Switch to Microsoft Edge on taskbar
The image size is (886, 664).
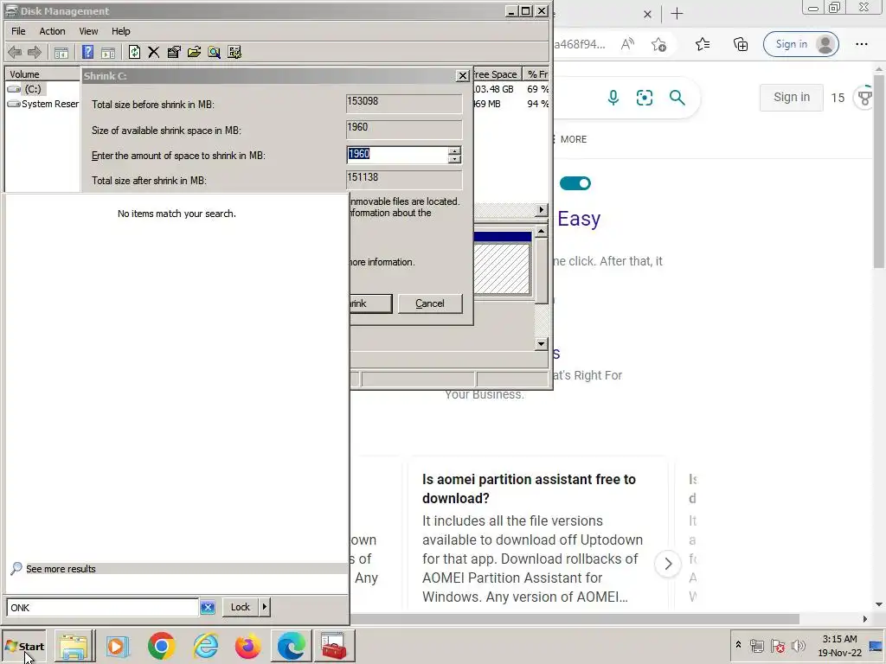point(292,646)
